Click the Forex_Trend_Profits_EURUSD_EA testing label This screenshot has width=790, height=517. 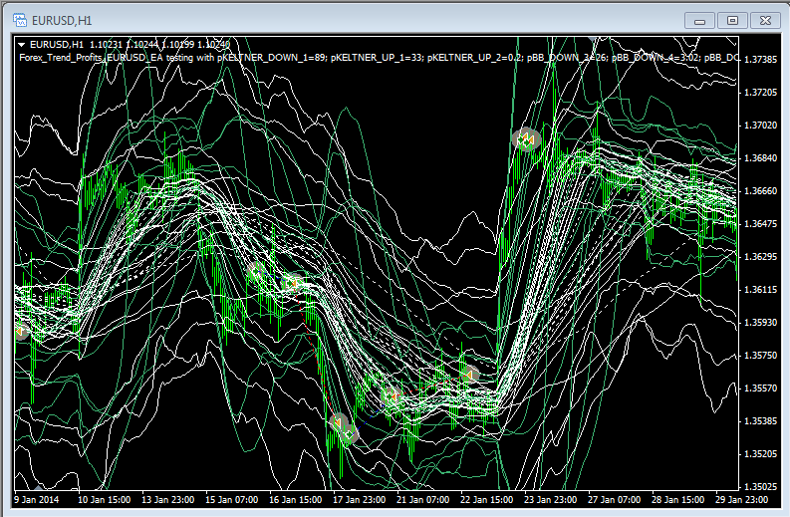117,58
